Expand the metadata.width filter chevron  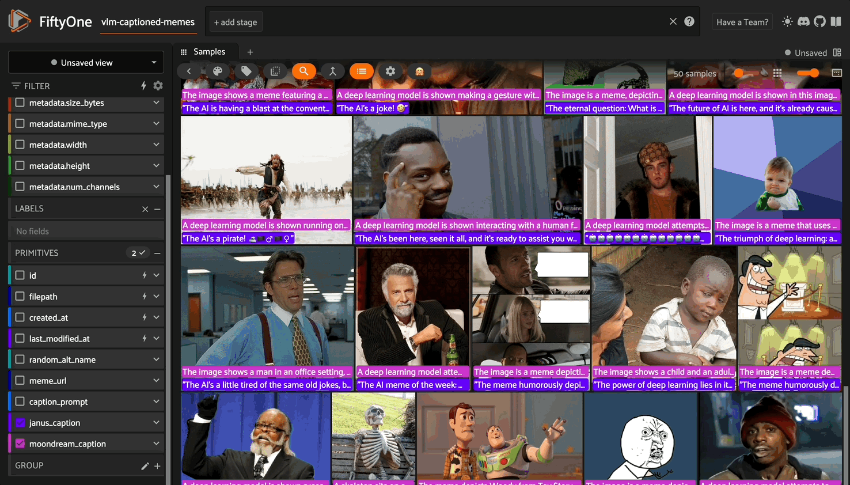tap(156, 145)
